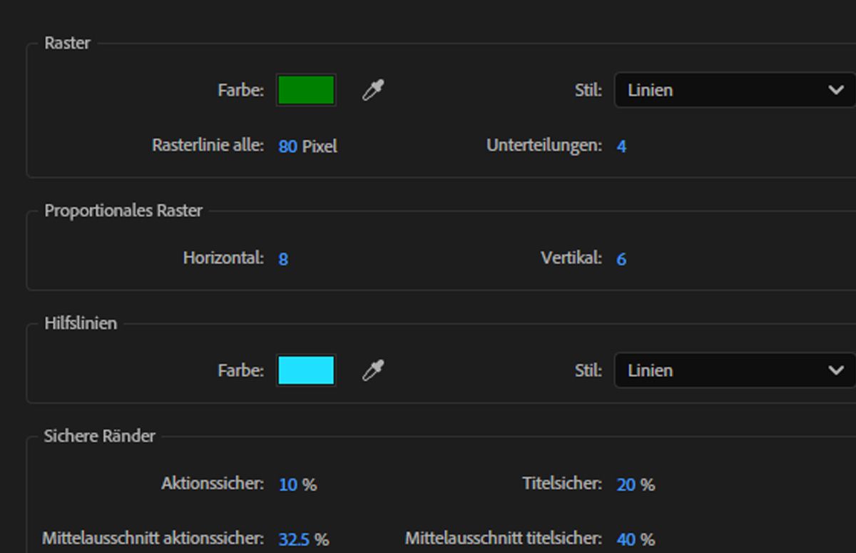Open the cyan Hilfslinien color swatch
Viewport: 856px width, 553px height.
[306, 370]
